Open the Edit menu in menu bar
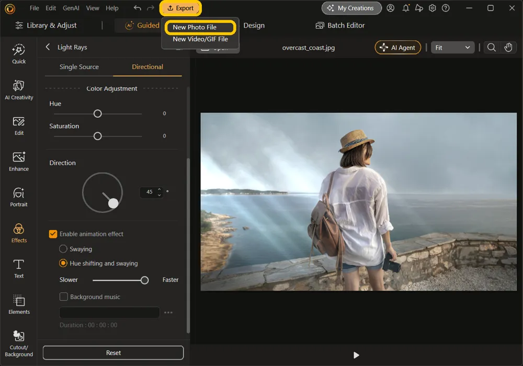The height and width of the screenshot is (366, 523). (51, 8)
